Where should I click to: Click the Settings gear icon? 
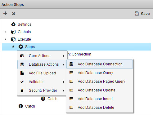click(x=13, y=24)
